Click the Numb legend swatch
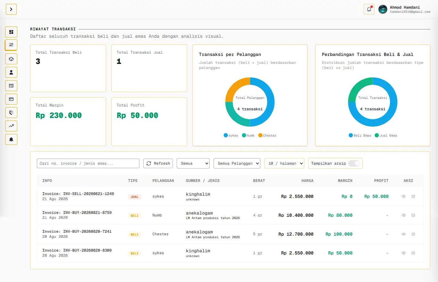The height and width of the screenshot is (282, 438). (x=244, y=136)
